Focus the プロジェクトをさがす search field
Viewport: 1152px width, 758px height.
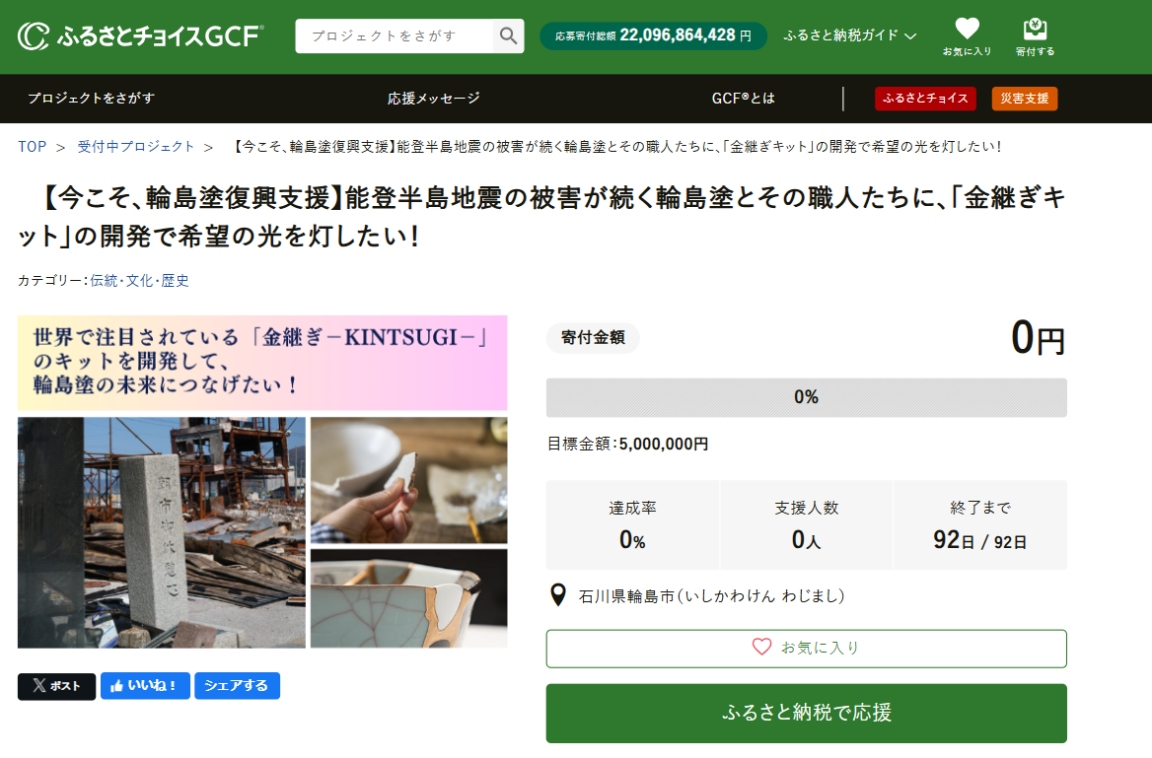393,36
